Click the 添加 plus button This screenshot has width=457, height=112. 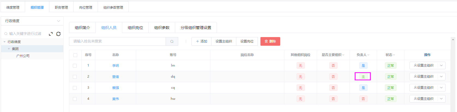pos(202,41)
